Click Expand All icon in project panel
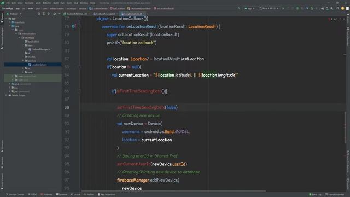Viewport: 350px width, 197px height. tap(44, 14)
